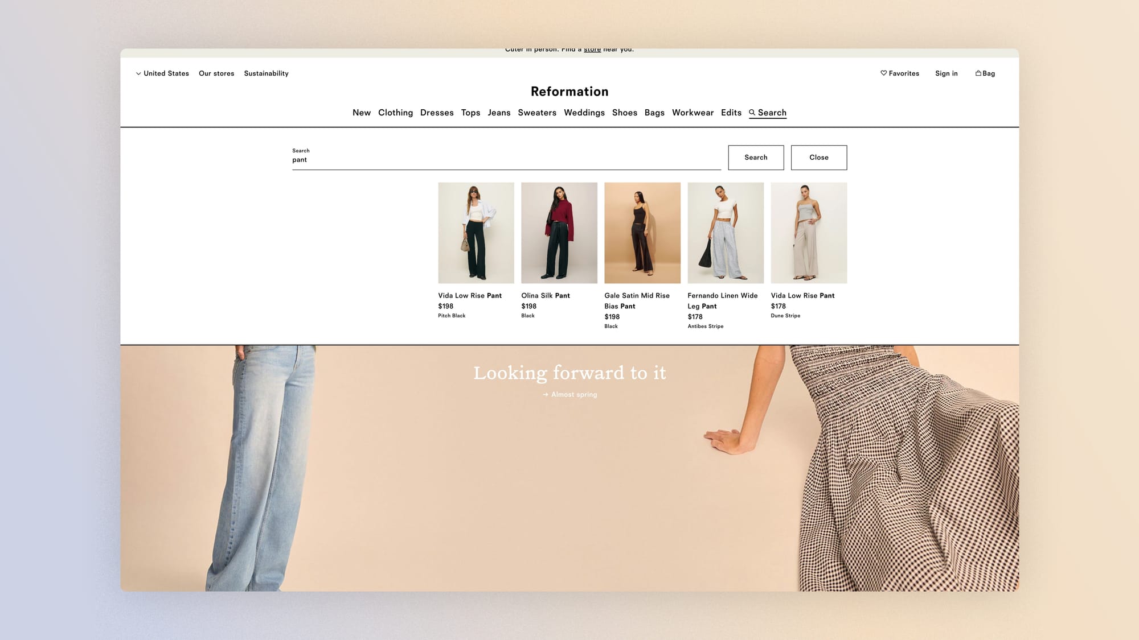Close the search panel
The height and width of the screenshot is (640, 1139).
pyautogui.click(x=819, y=158)
